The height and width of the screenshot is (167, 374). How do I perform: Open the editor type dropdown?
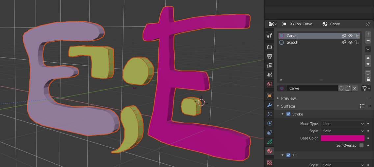(x=273, y=24)
